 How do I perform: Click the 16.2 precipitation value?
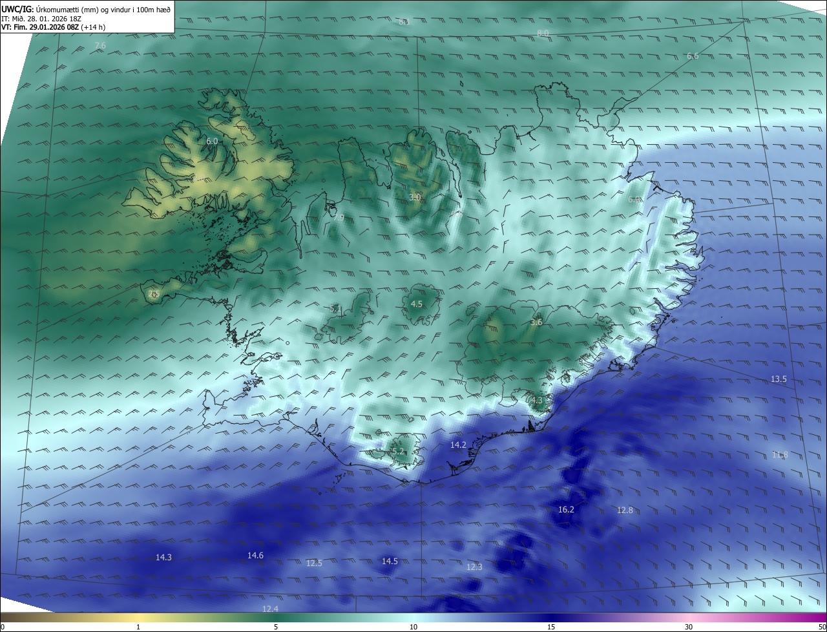pyautogui.click(x=566, y=509)
